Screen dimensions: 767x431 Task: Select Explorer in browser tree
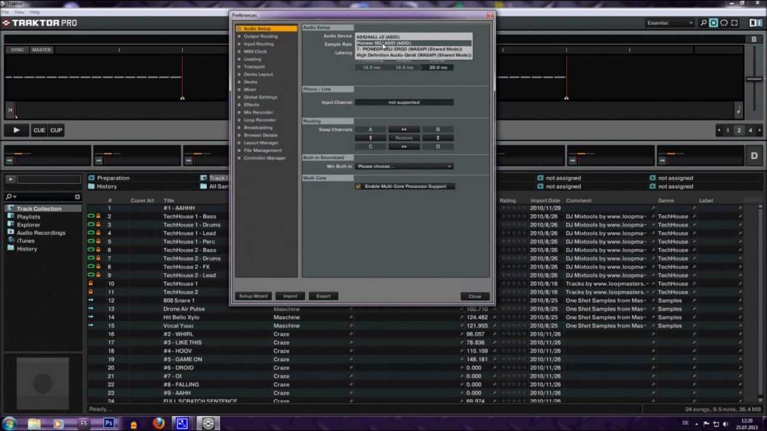28,224
